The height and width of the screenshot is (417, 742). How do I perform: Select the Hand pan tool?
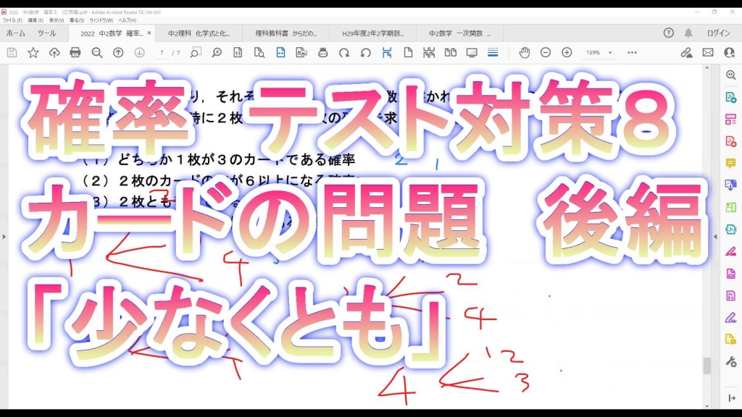(x=524, y=53)
